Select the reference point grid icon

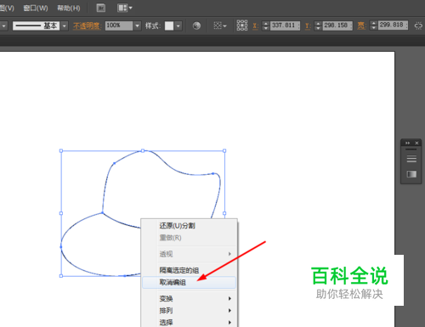click(x=242, y=25)
